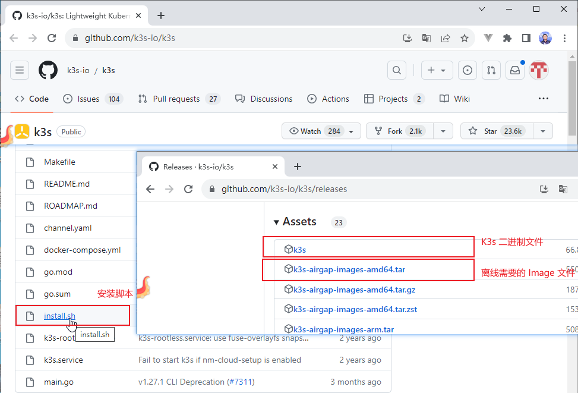Open the Issues tab
Viewport: 578px width, 393px height.
pyautogui.click(x=93, y=99)
